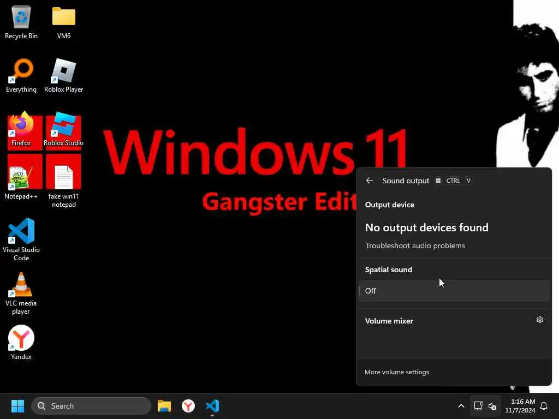Click the No output devices found text
Image resolution: width=559 pixels, height=419 pixels.
click(427, 228)
